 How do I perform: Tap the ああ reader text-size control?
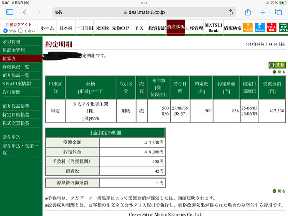click(58, 12)
